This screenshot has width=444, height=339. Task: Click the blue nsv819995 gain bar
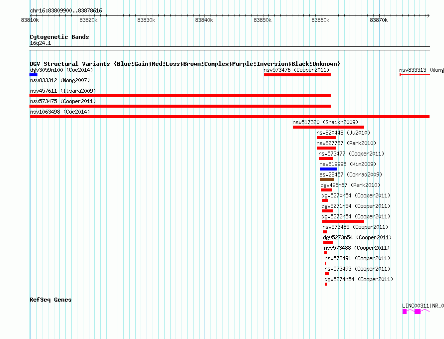coord(328,169)
